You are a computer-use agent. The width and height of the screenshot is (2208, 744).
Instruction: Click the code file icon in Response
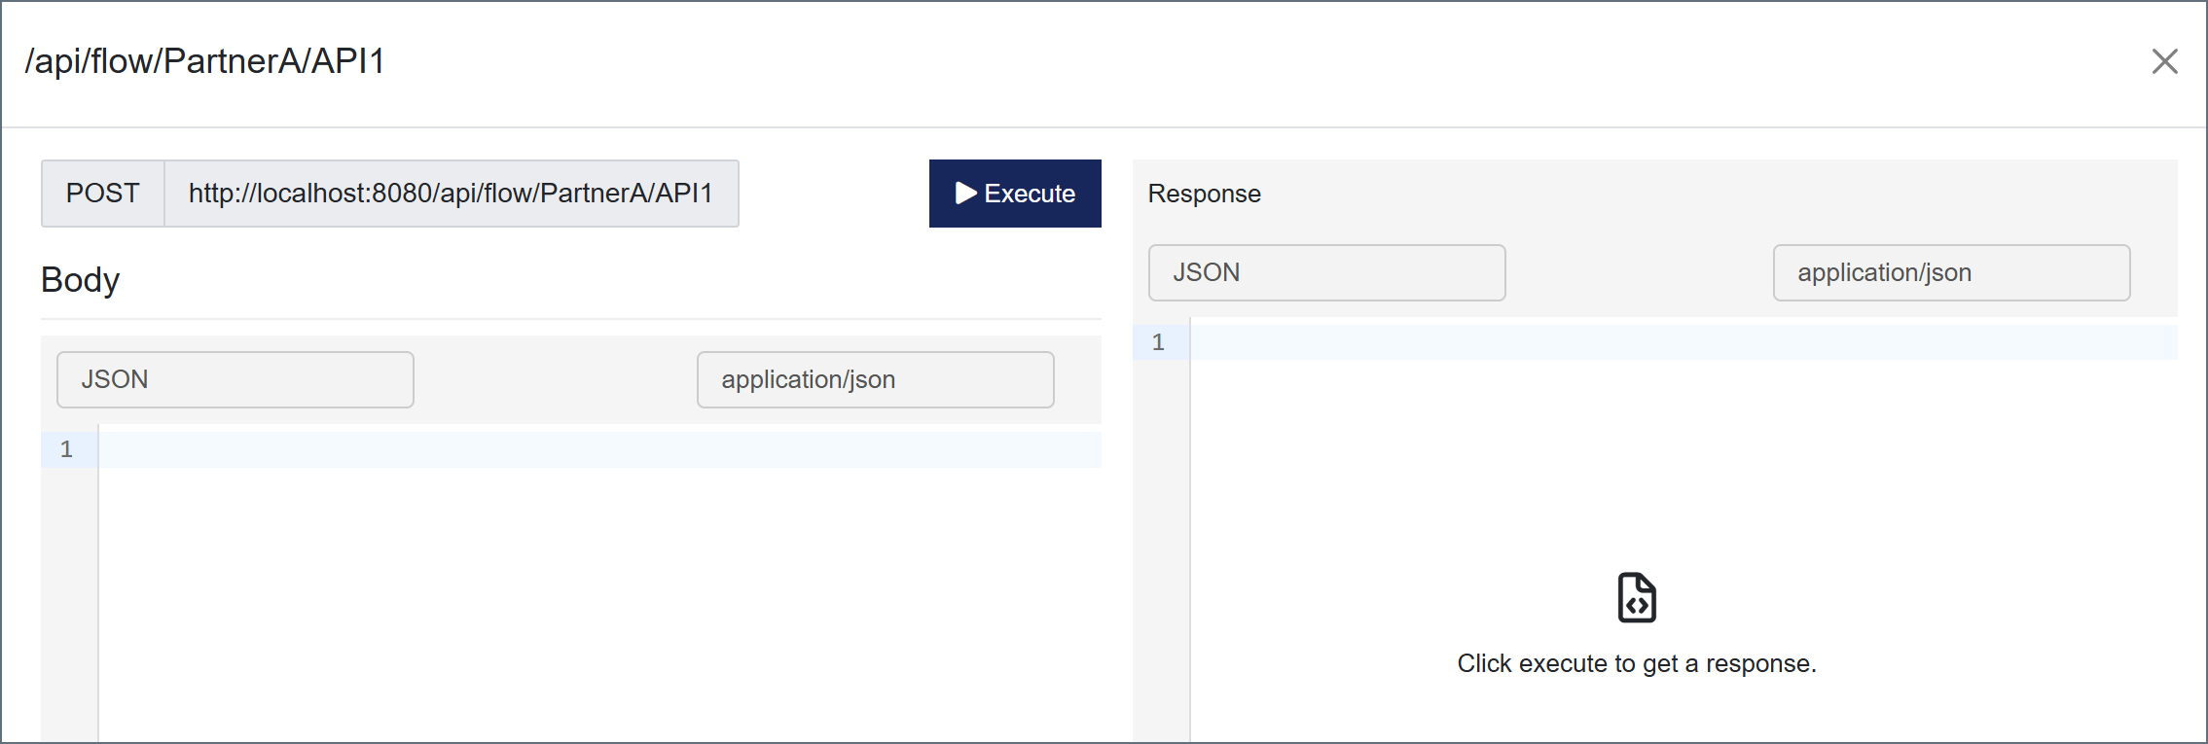click(1637, 597)
